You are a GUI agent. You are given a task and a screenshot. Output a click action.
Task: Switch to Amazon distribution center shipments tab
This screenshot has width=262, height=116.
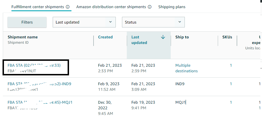(111, 7)
